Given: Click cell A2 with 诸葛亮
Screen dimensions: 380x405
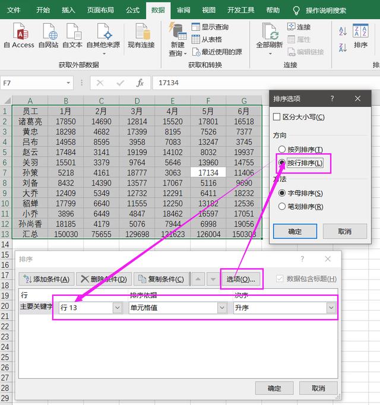Looking at the screenshot, I should click(30, 121).
